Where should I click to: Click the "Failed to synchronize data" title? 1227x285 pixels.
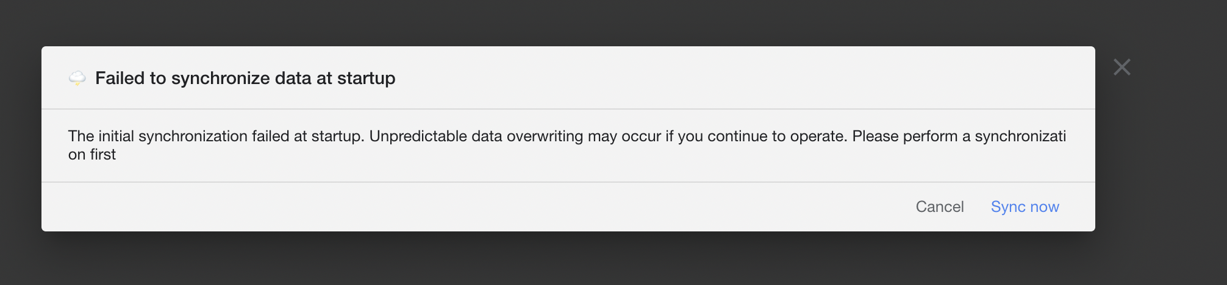click(x=245, y=78)
